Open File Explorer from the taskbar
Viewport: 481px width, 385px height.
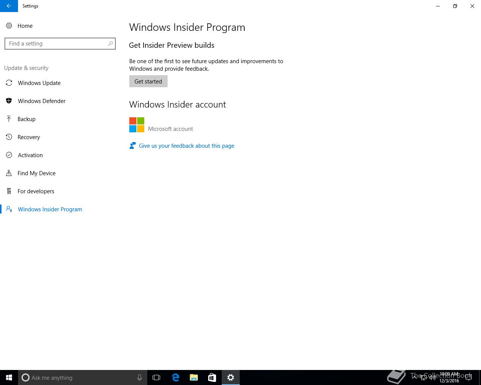[x=194, y=377]
